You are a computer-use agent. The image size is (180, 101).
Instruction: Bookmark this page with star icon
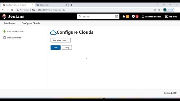[x=159, y=10]
